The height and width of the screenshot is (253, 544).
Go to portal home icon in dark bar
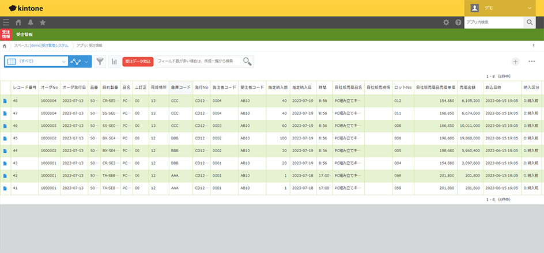point(18,22)
